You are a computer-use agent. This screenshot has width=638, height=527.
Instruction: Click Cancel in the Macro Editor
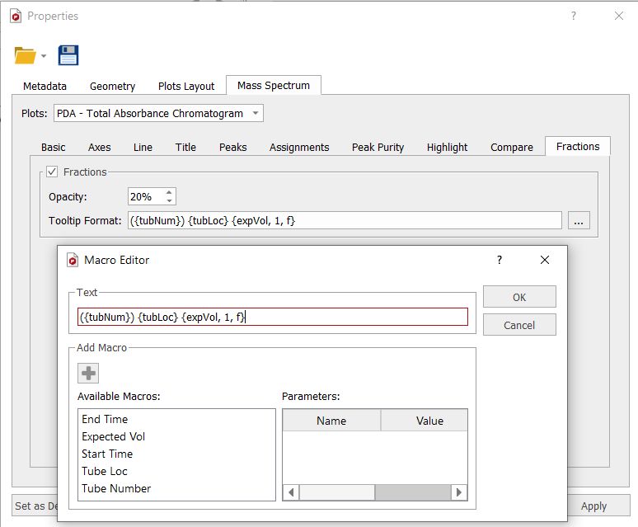pyautogui.click(x=519, y=325)
